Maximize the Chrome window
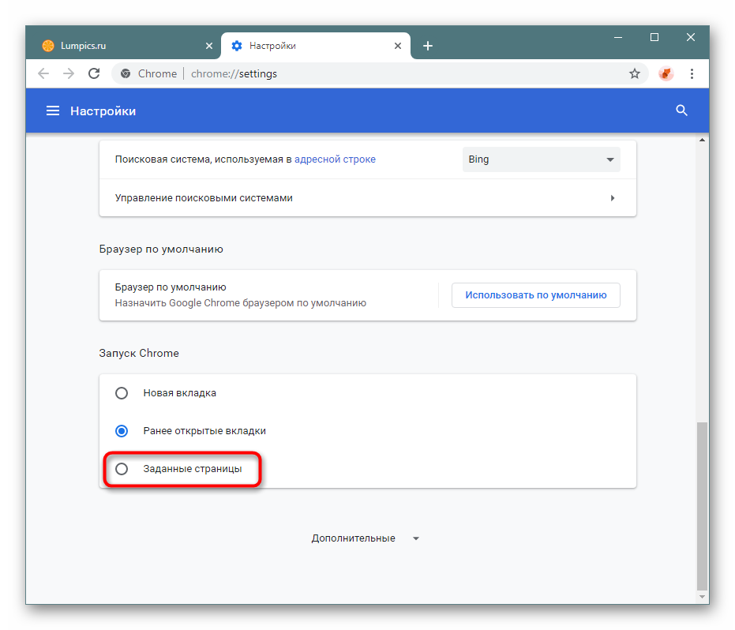Image resolution: width=735 pixels, height=630 pixels. tap(654, 38)
